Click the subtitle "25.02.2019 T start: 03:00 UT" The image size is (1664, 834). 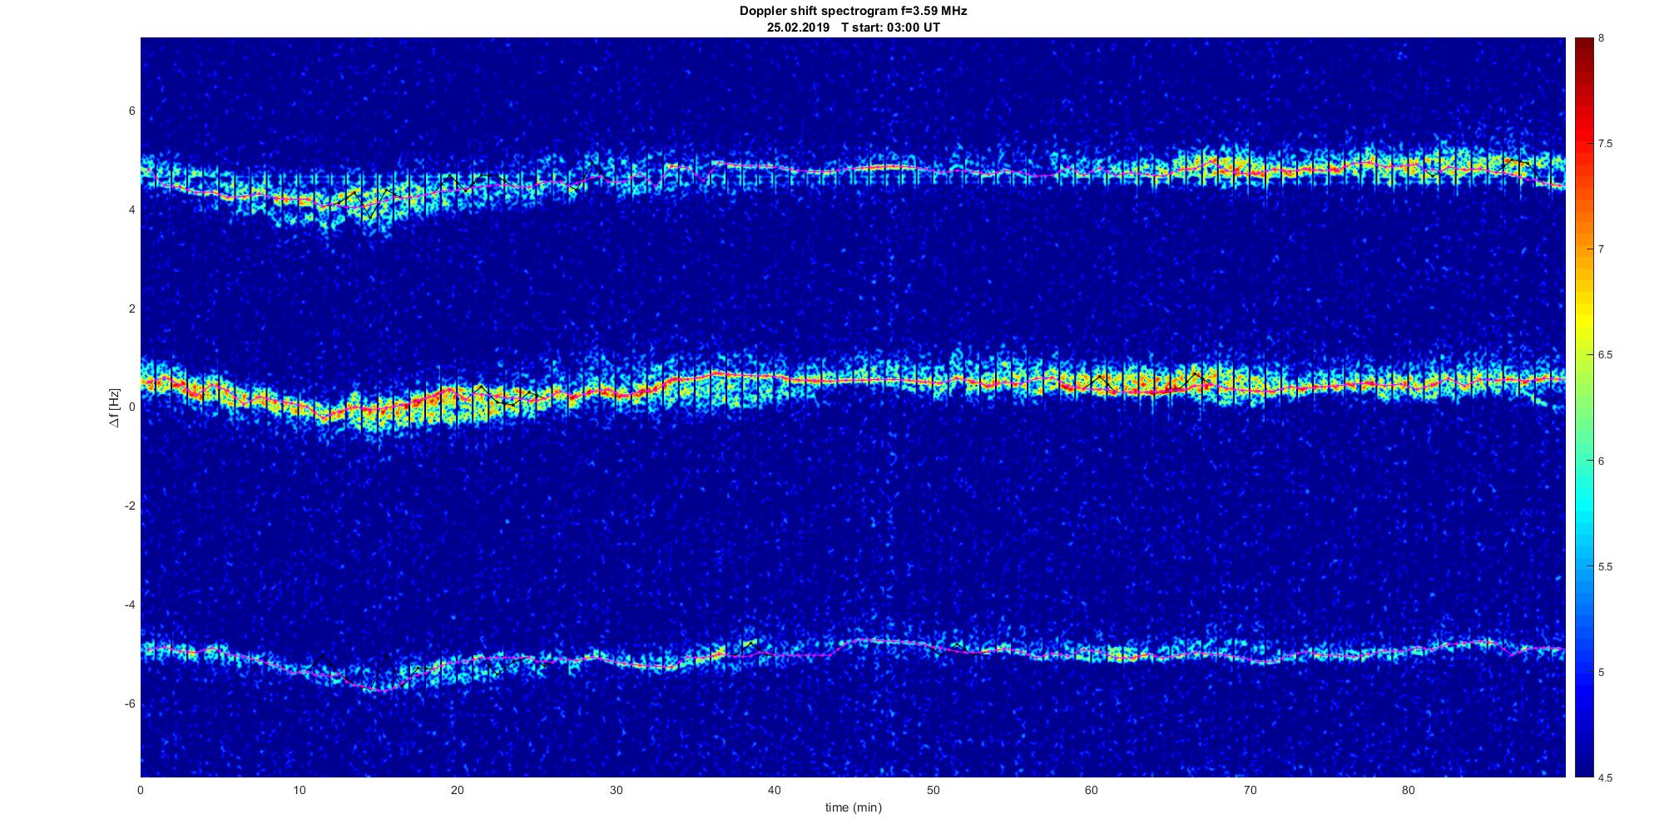point(853,27)
